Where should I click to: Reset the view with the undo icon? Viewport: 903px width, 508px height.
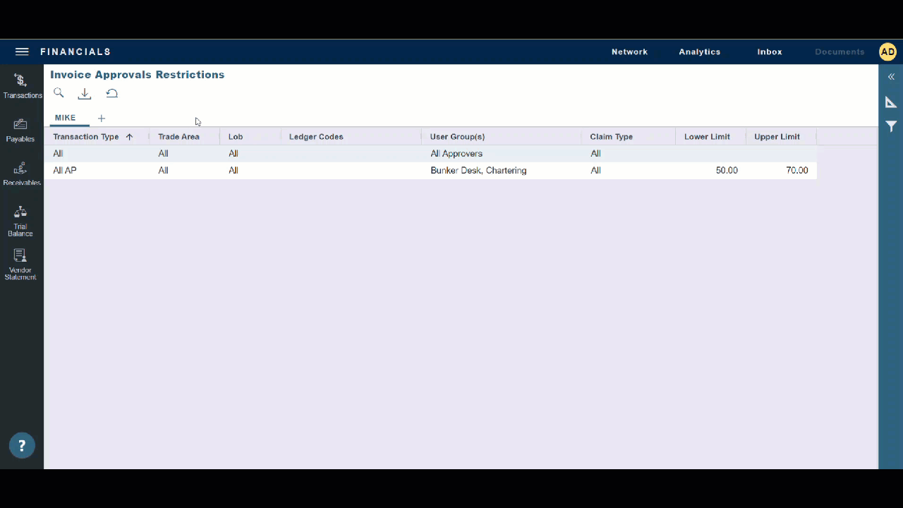pyautogui.click(x=111, y=93)
